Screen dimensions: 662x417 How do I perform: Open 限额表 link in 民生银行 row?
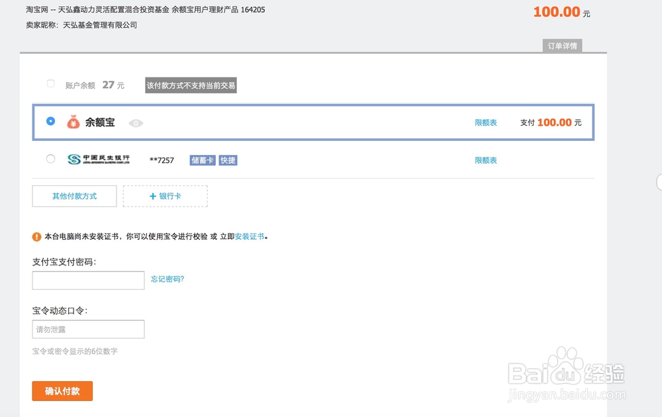coord(485,160)
